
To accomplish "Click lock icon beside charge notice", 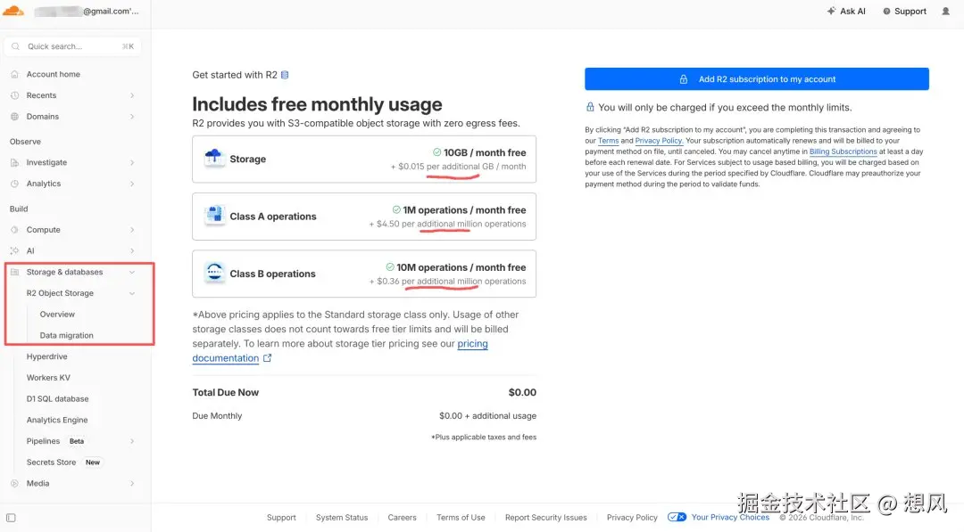I will pyautogui.click(x=590, y=107).
